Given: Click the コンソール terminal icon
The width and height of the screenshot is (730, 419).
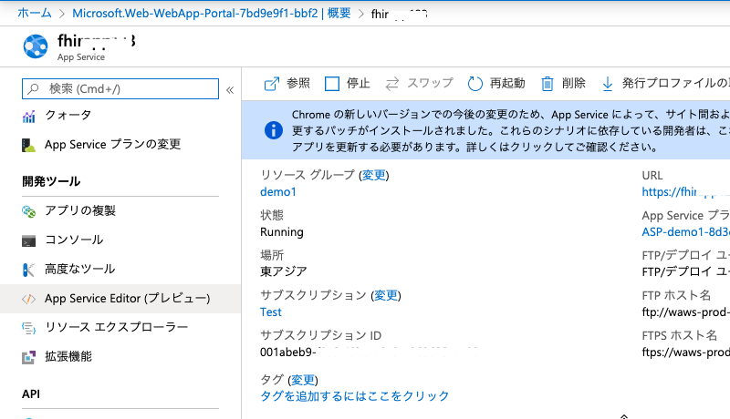Looking at the screenshot, I should coord(29,241).
